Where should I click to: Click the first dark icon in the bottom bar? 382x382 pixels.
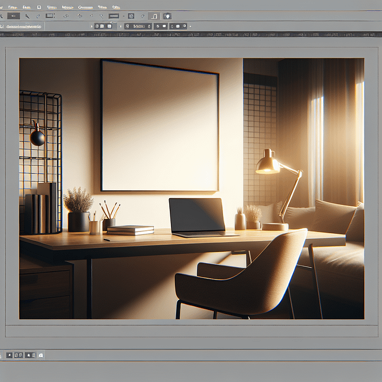(10, 355)
